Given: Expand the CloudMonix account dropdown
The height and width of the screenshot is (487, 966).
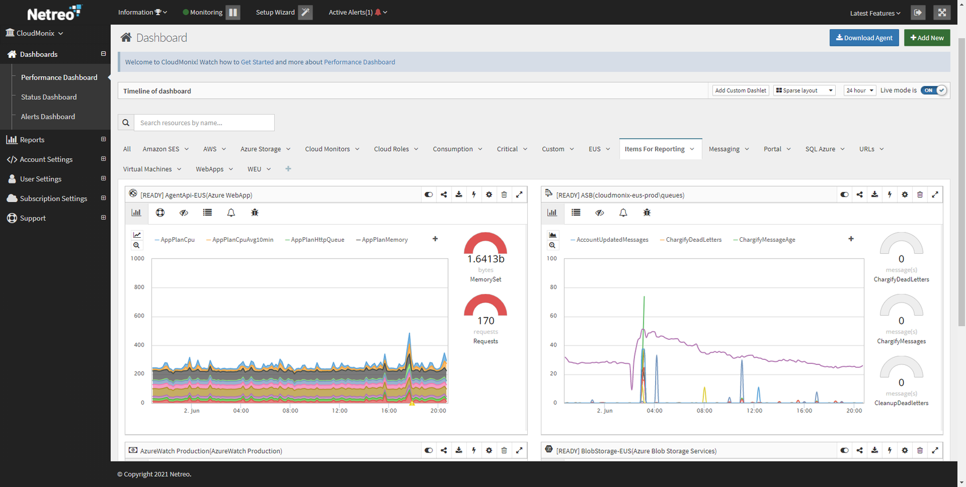Looking at the screenshot, I should click(x=34, y=33).
